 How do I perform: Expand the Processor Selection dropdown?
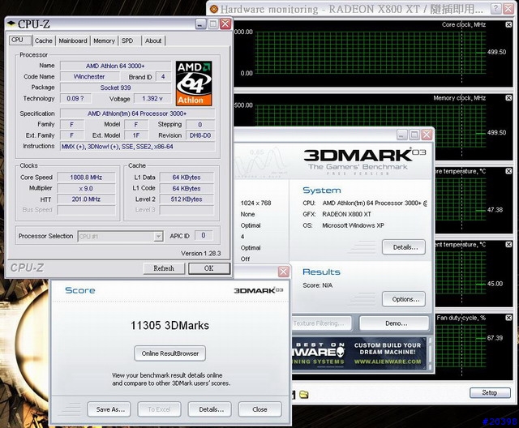159,237
